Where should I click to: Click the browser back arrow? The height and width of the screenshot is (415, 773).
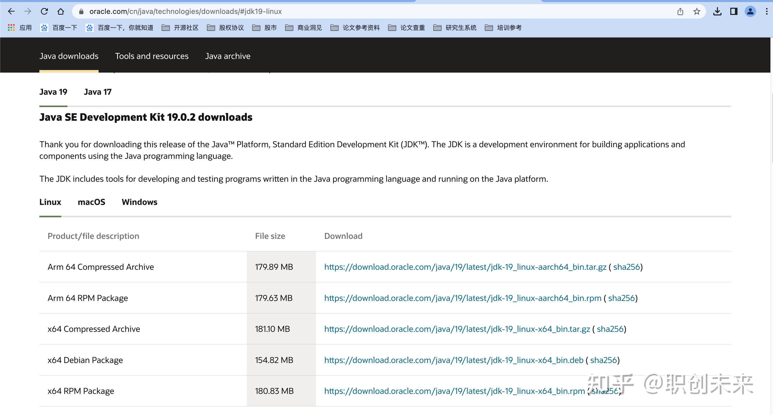(11, 11)
